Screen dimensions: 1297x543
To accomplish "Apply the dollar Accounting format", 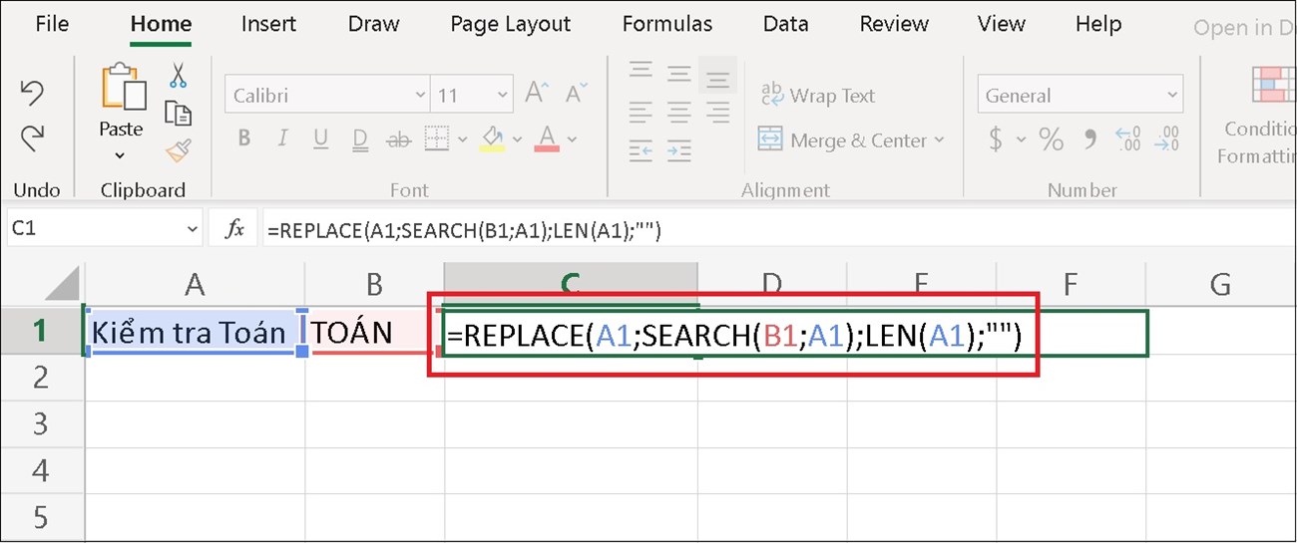I will (x=996, y=138).
